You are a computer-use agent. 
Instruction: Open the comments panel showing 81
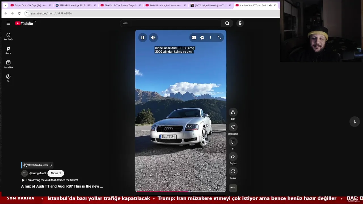[233, 142]
